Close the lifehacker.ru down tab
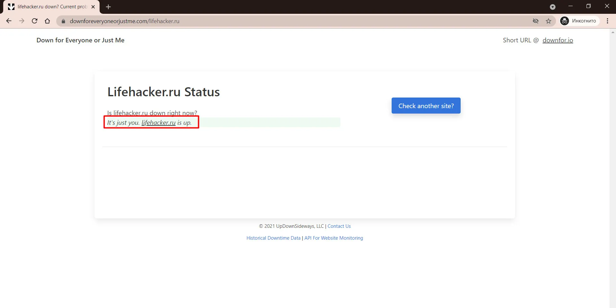The image size is (616, 308). [x=93, y=7]
